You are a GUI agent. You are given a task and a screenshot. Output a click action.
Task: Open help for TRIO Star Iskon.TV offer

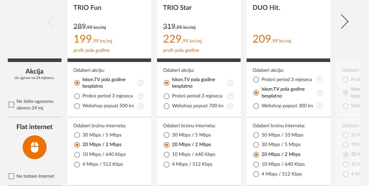pos(230,83)
